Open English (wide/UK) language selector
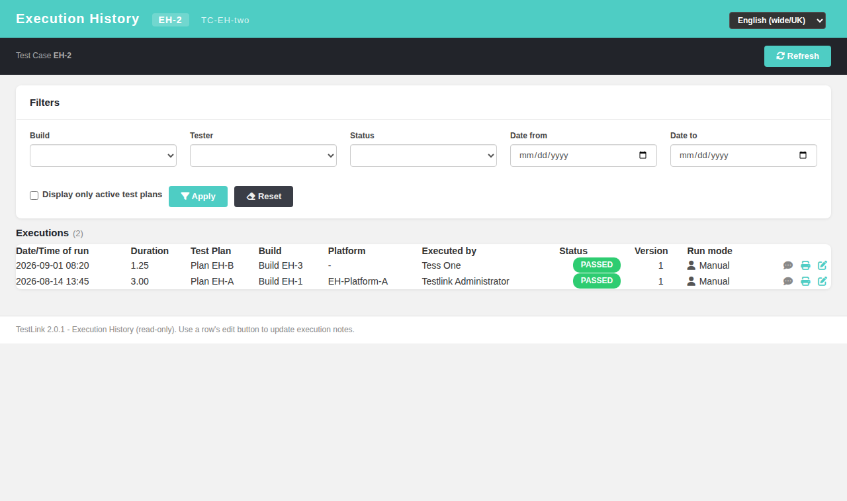Screen dimensions: 847x501 [778, 21]
